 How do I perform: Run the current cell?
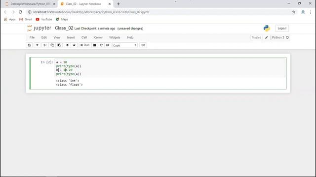[85, 45]
